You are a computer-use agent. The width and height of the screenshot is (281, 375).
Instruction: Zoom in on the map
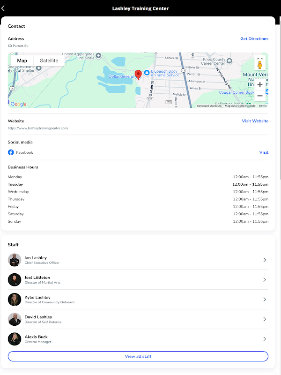[260, 84]
